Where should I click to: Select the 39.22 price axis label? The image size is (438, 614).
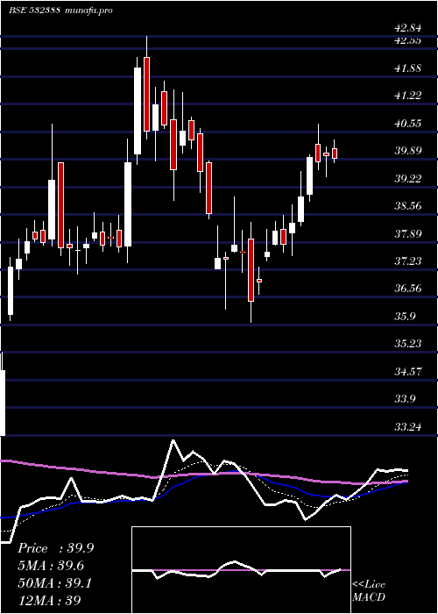[x=408, y=179]
